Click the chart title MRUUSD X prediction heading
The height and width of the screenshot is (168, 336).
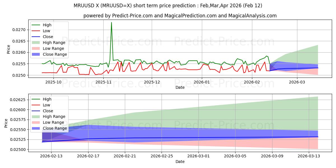click(168, 5)
